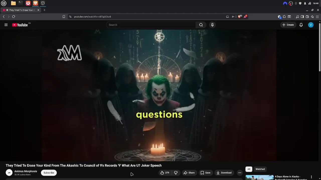Open the account avatar menu
The image size is (321, 180).
click(311, 25)
